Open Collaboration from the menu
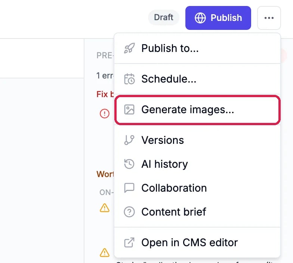Screen dimensions: 293x263 (197, 188)
